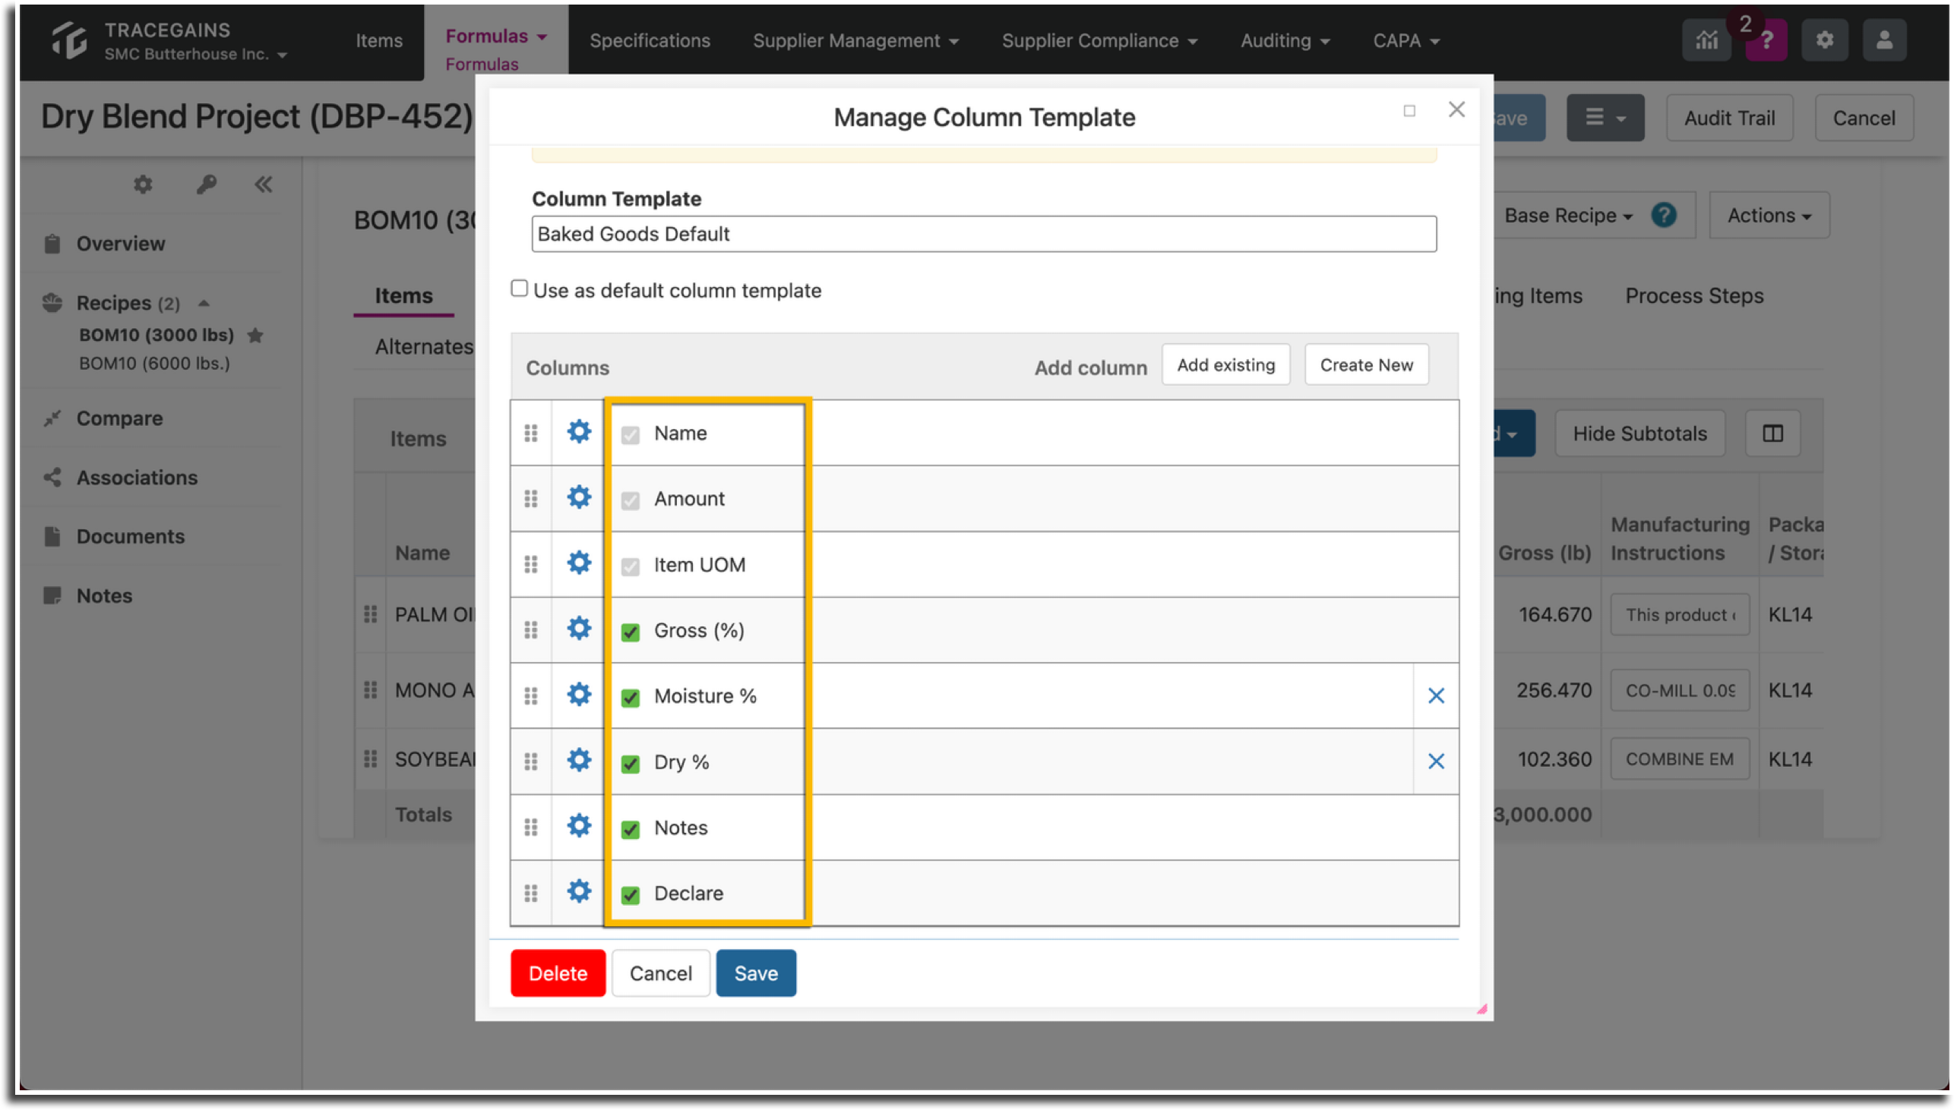Open settings gear for Notes column
1954x1110 pixels.
pos(579,825)
